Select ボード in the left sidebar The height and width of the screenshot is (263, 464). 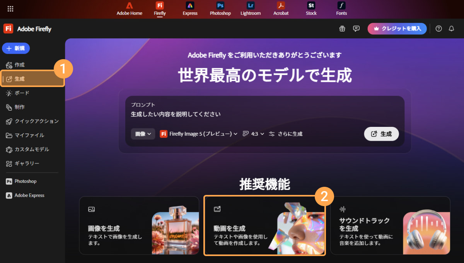click(22, 93)
